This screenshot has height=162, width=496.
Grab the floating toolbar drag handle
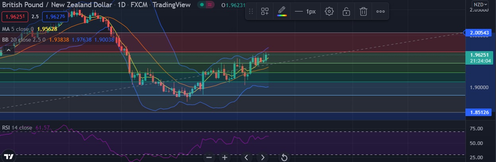251,11
